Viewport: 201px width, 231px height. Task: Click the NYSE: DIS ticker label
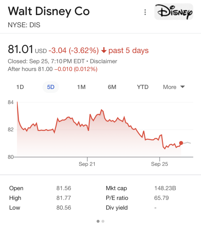pos(24,25)
